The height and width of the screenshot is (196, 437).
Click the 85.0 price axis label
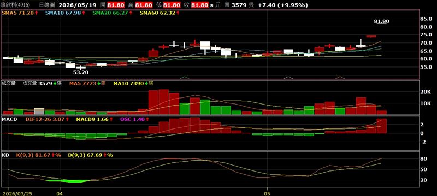(426, 19)
